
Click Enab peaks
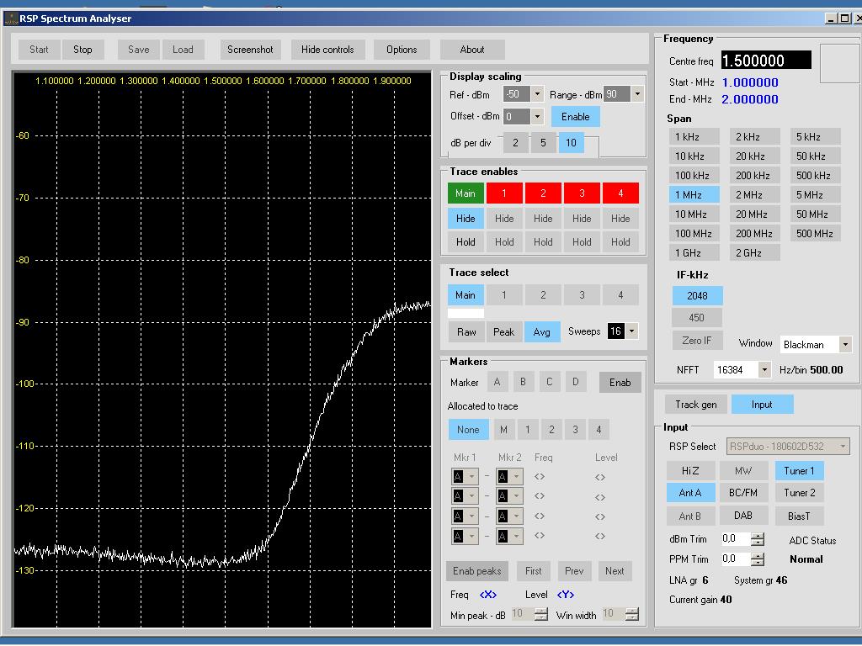(477, 571)
